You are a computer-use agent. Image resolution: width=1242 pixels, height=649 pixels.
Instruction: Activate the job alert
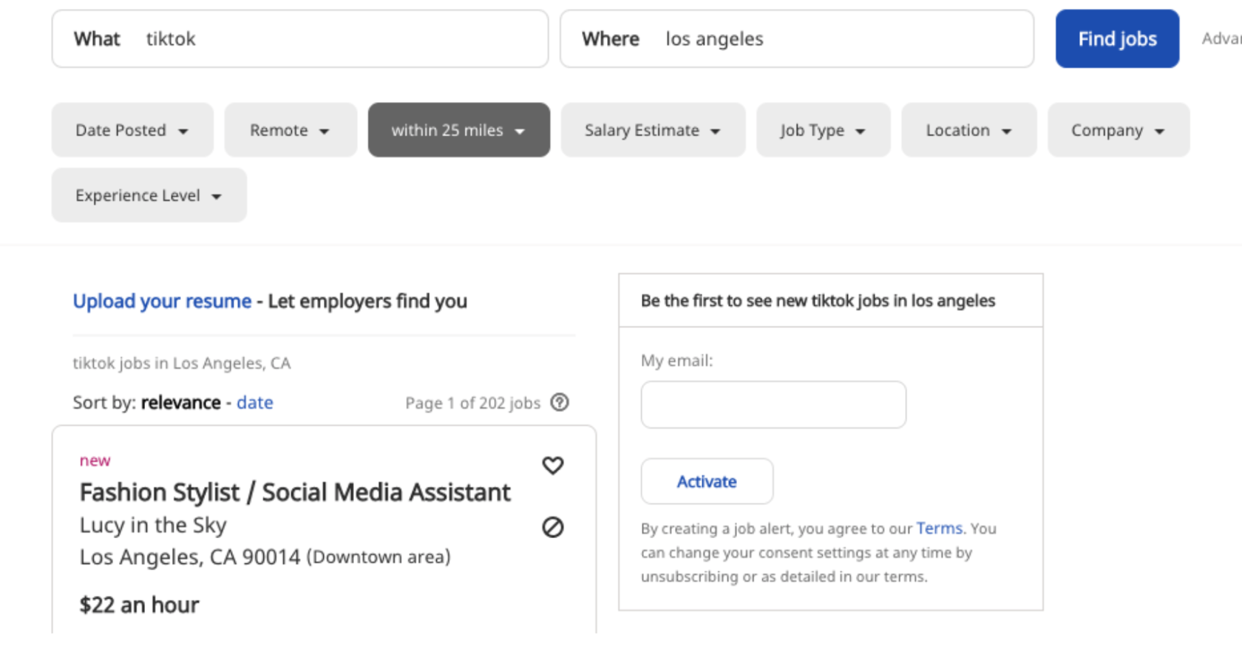707,481
